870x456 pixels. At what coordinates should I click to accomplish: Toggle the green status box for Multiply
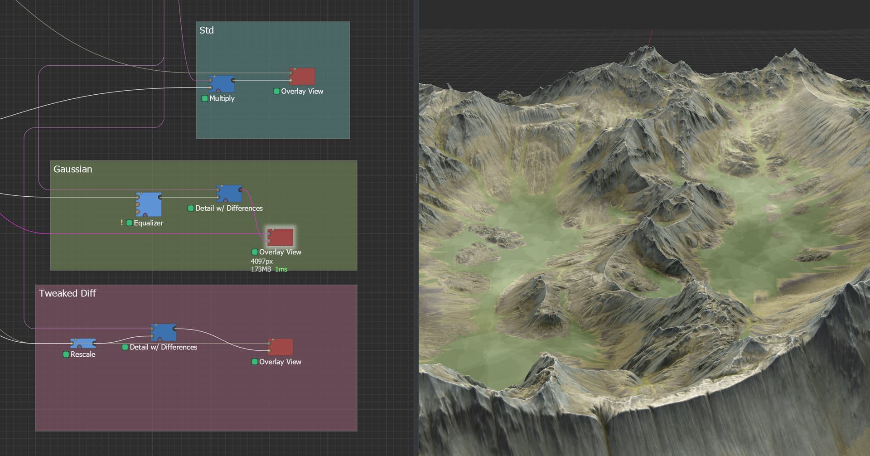tap(205, 98)
